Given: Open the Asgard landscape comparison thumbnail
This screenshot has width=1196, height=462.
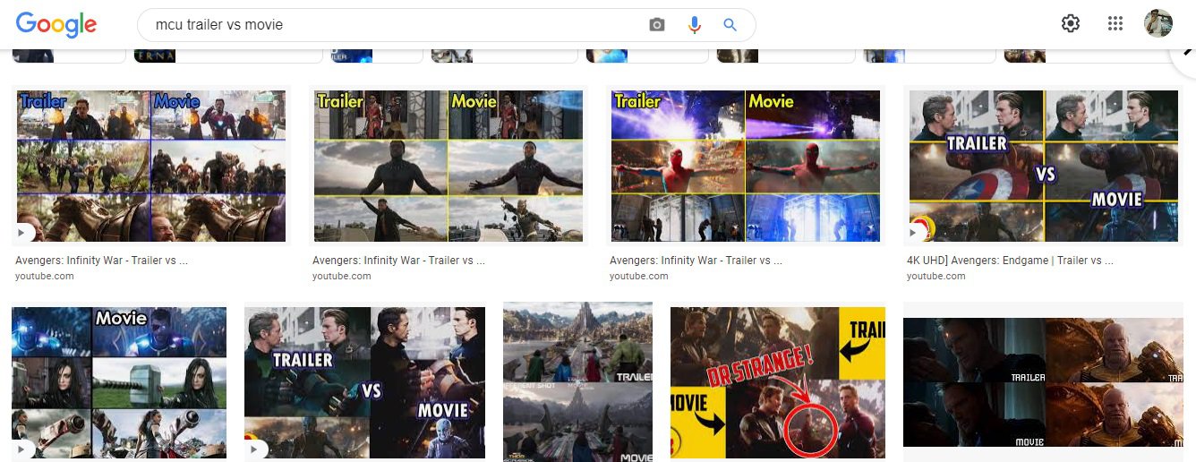Looking at the screenshot, I should (578, 382).
